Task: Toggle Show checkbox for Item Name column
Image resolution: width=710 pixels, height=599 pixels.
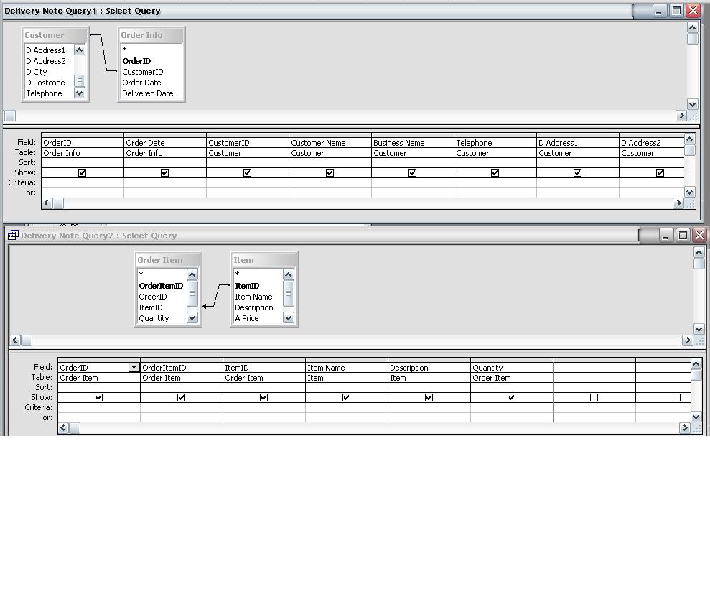Action: click(x=347, y=397)
